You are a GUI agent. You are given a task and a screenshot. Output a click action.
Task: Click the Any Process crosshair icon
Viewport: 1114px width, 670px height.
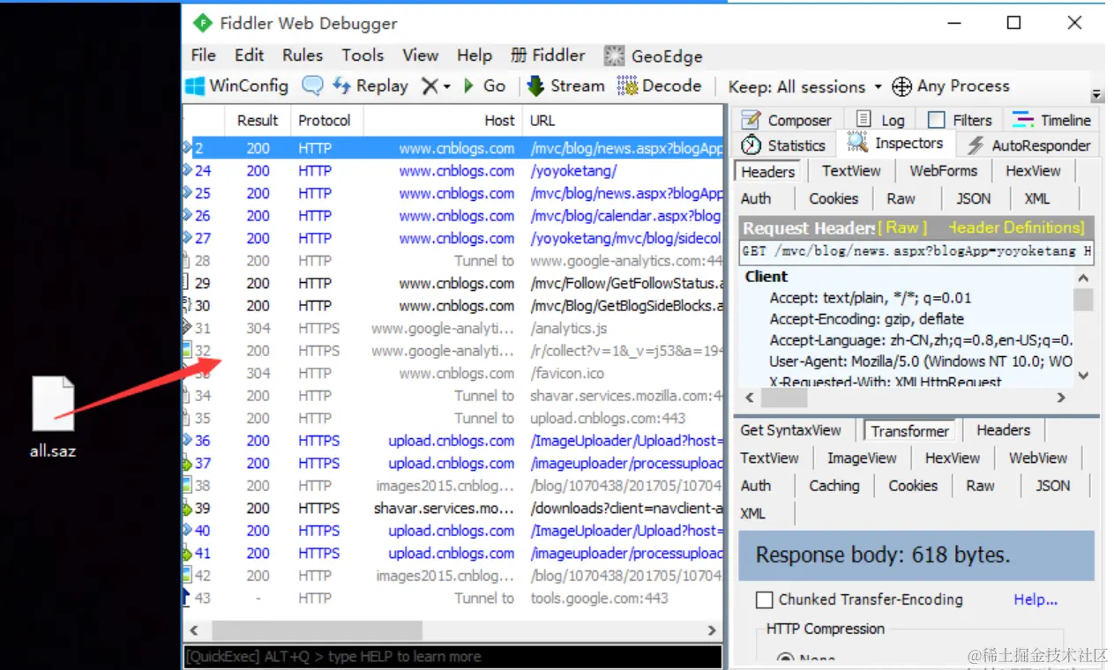point(901,86)
